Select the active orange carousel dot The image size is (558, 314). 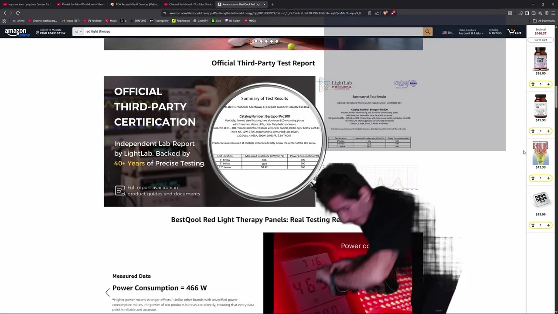(251, 41)
